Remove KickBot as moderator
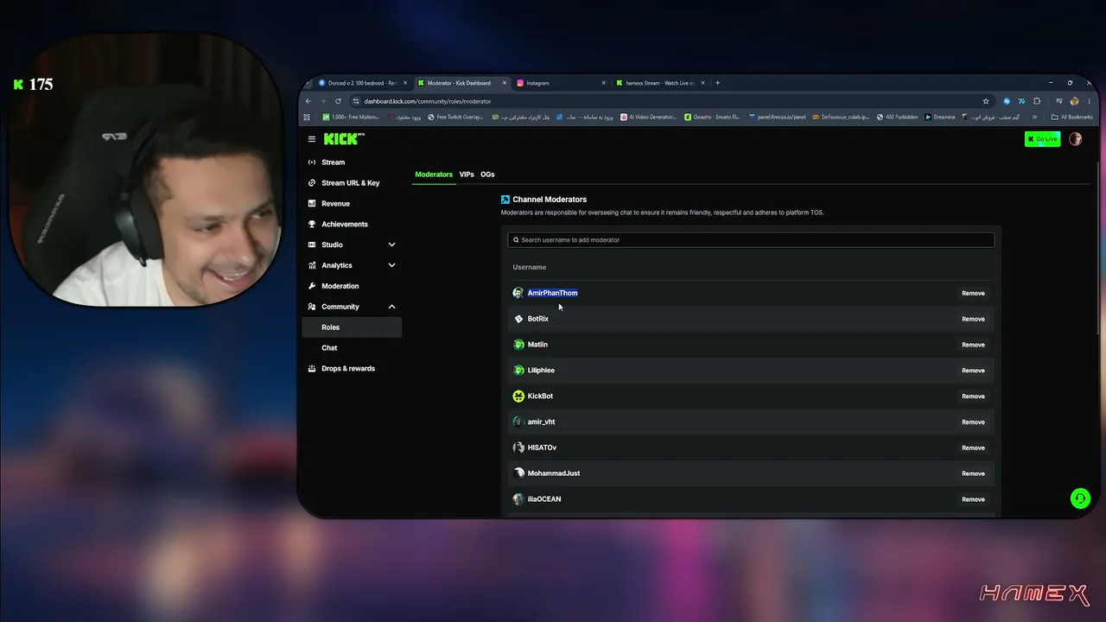Screen dimensions: 1106x622 pos(973,397)
